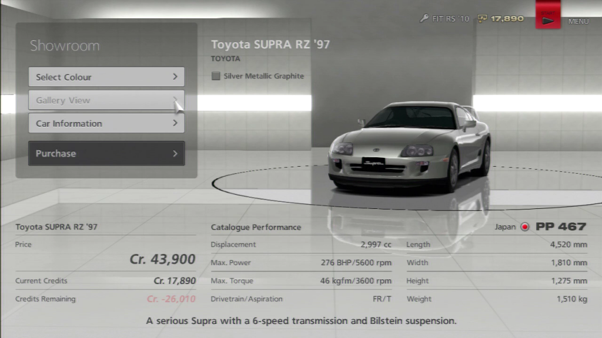Click the 'Catalogue Performance' heading
This screenshot has width=602, height=338.
tap(256, 227)
